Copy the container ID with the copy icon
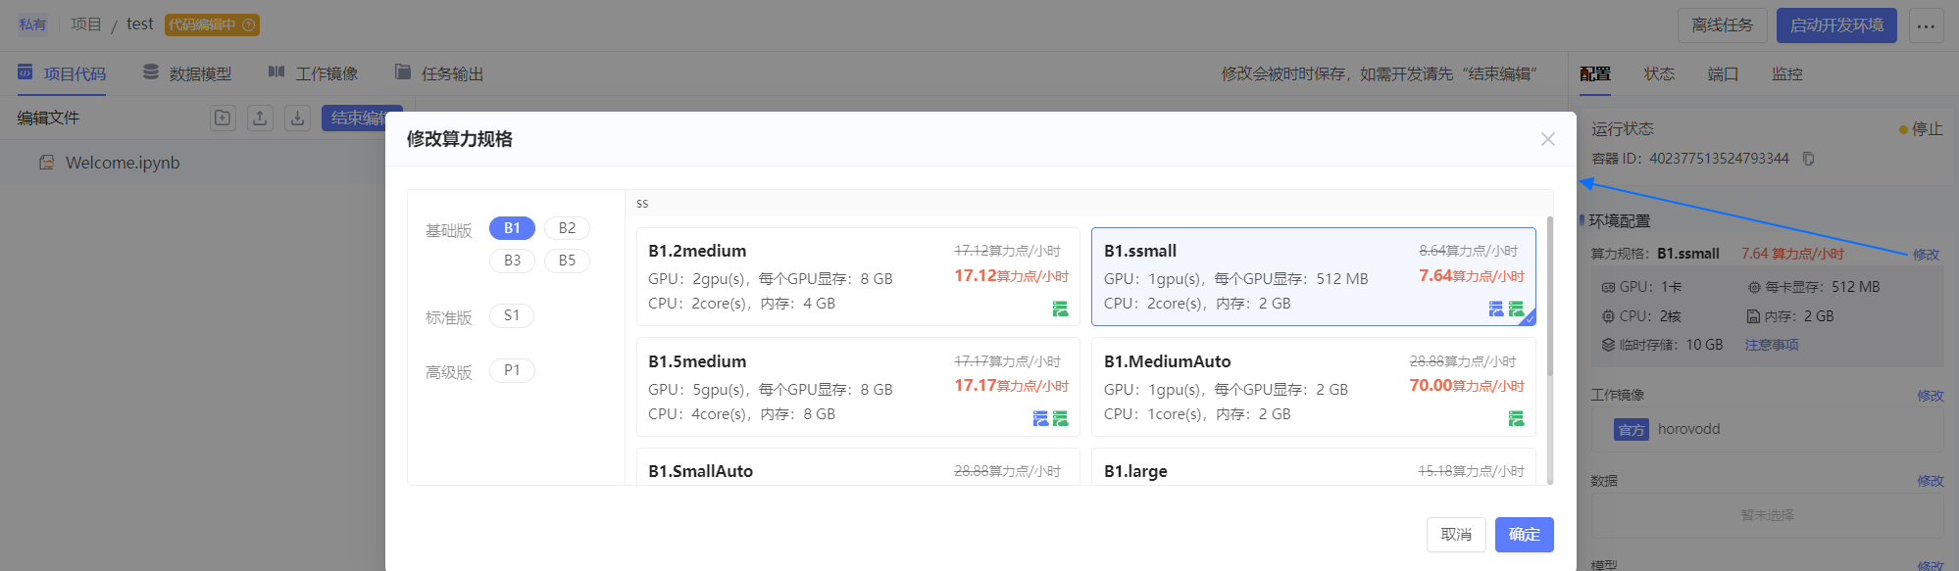1959x571 pixels. [x=1808, y=159]
